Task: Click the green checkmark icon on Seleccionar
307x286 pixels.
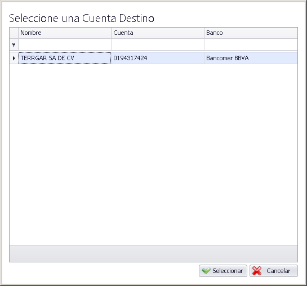Action: (206, 271)
